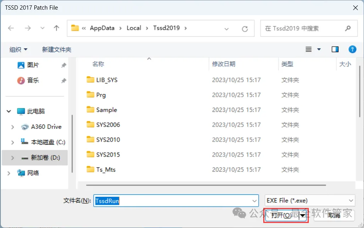
Task: Expand 本地磁盘 (C:) node
Action: pos(12,142)
